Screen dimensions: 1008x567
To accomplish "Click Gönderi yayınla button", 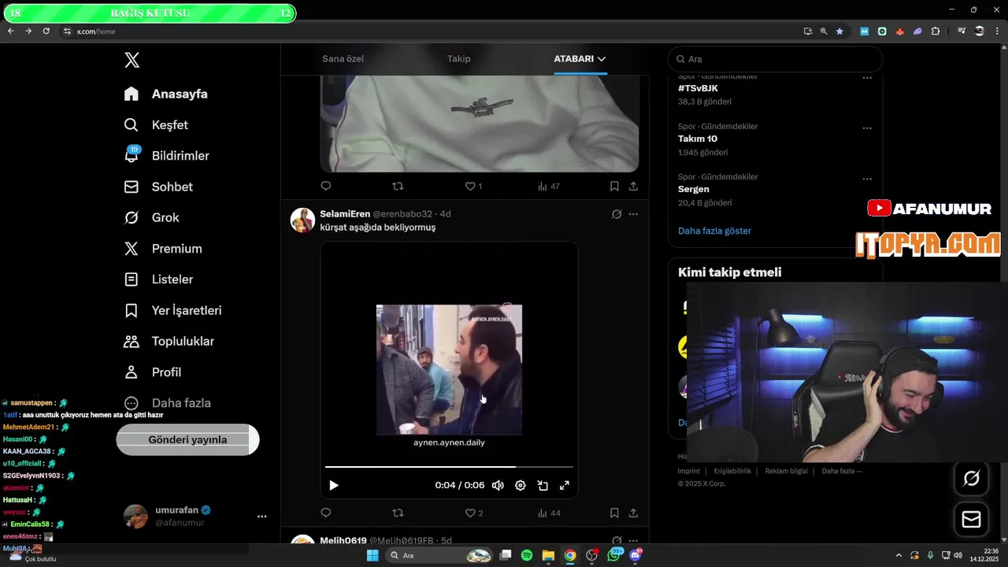I will click(187, 439).
